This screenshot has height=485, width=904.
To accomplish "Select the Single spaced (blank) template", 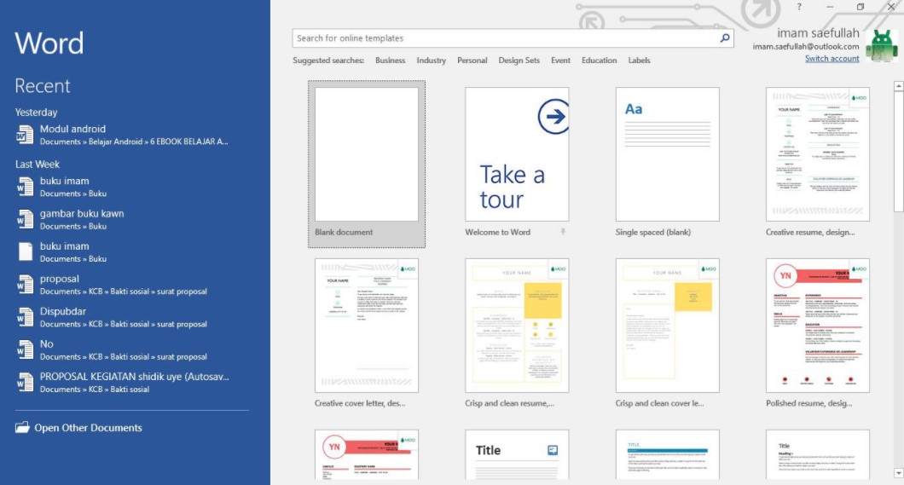I will (668, 154).
